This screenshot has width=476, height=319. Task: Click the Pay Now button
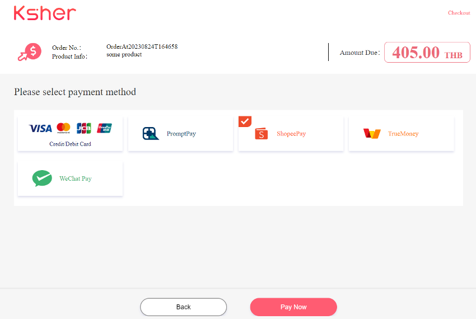(x=293, y=307)
